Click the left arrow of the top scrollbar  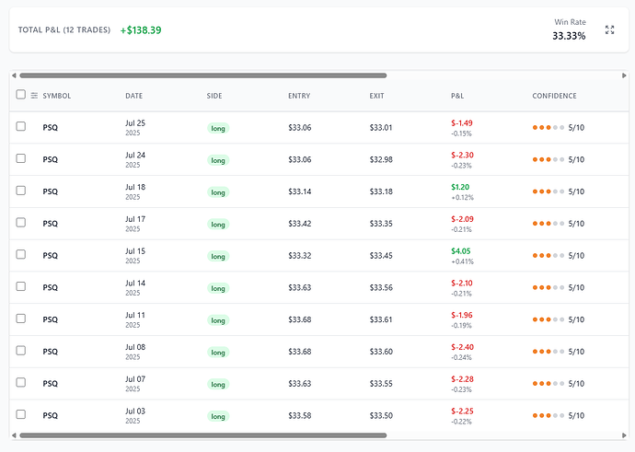[14, 75]
